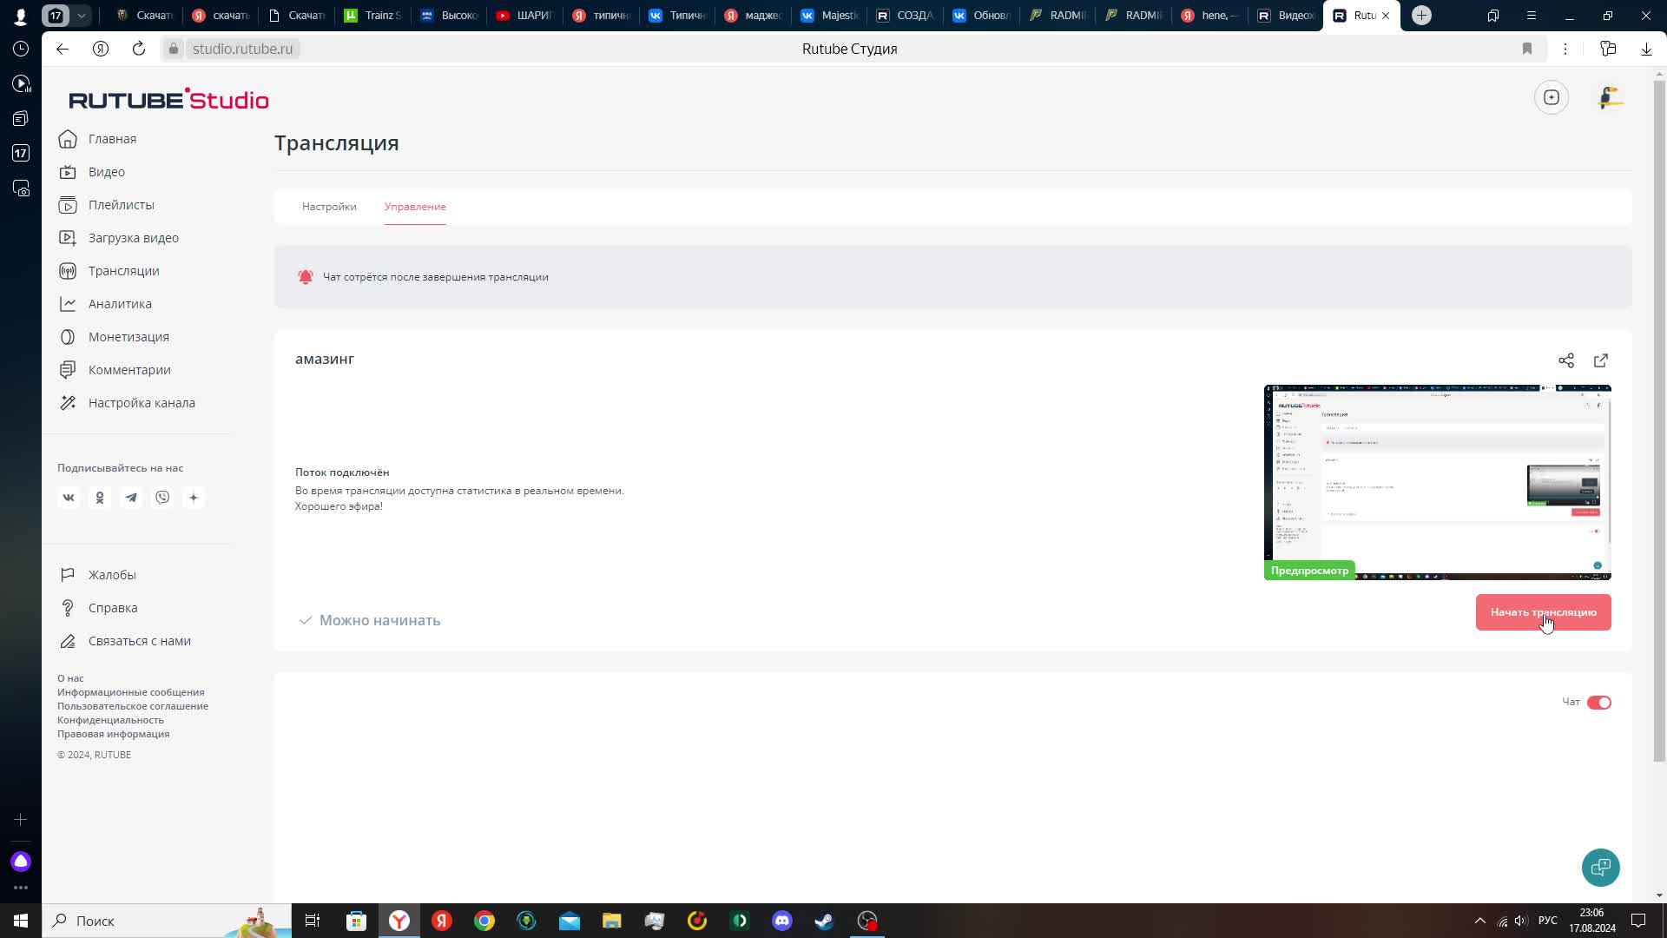Switch to the Настройки tab
This screenshot has width=1667, height=938.
pos(329,207)
